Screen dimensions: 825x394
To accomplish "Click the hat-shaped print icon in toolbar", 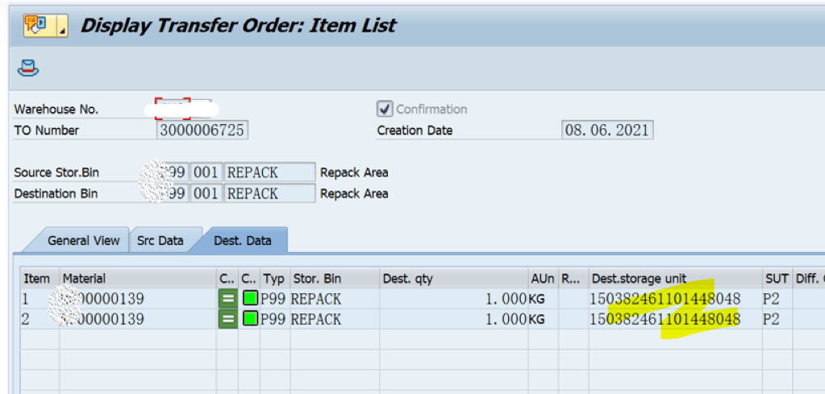I will click(28, 68).
